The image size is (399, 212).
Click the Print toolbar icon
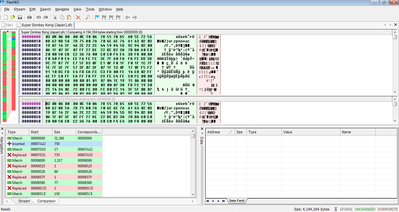click(29, 18)
